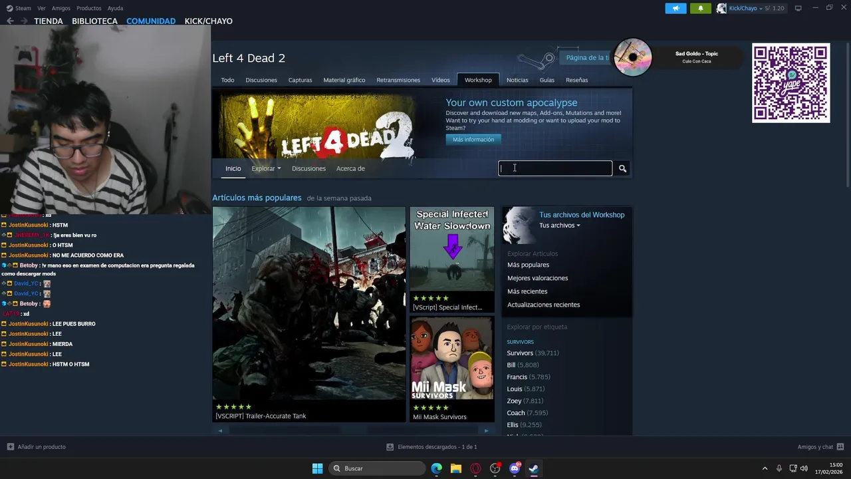Viewport: 851px width, 479px height.
Task: Open the Steam menu
Action: 23,8
